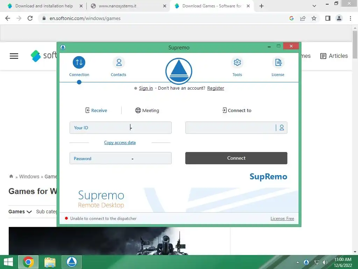The image size is (358, 269).
Task: Open File Explorer from taskbar
Action: tap(50, 262)
